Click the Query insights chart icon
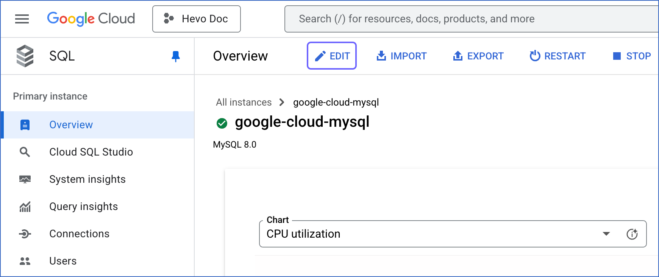The height and width of the screenshot is (277, 659). click(x=25, y=207)
